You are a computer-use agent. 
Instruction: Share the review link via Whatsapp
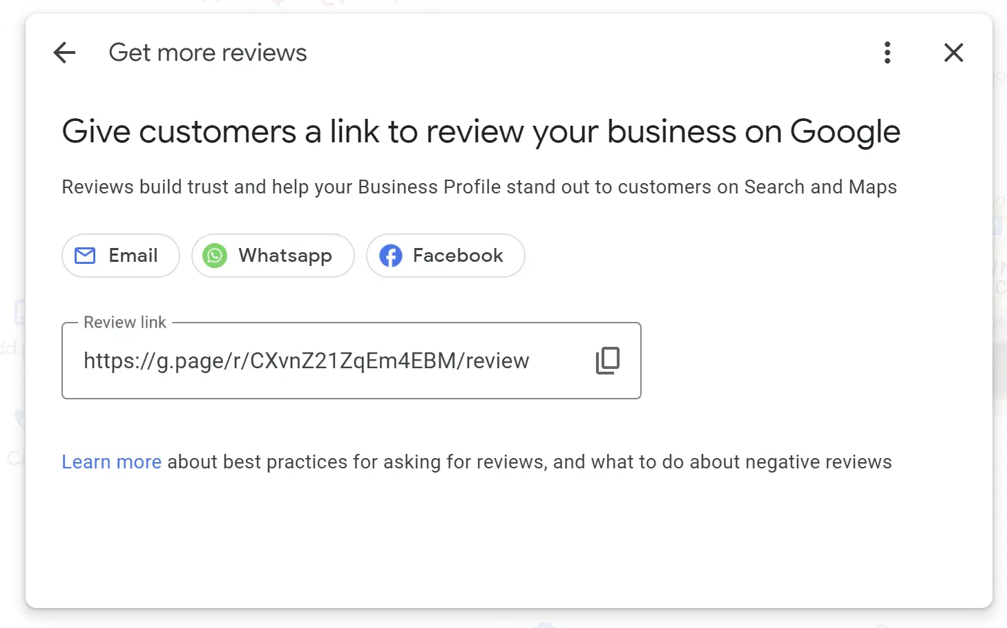[x=272, y=256]
